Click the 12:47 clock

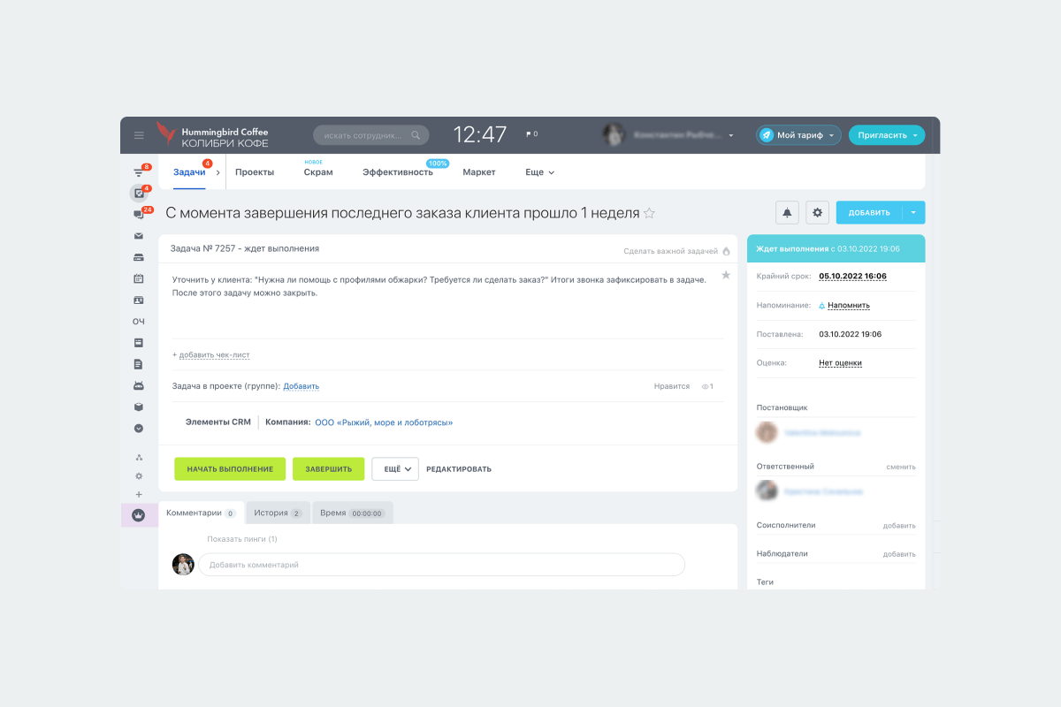click(480, 134)
